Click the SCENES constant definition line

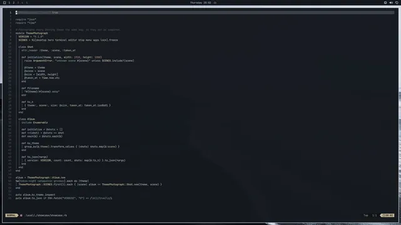[68, 40]
